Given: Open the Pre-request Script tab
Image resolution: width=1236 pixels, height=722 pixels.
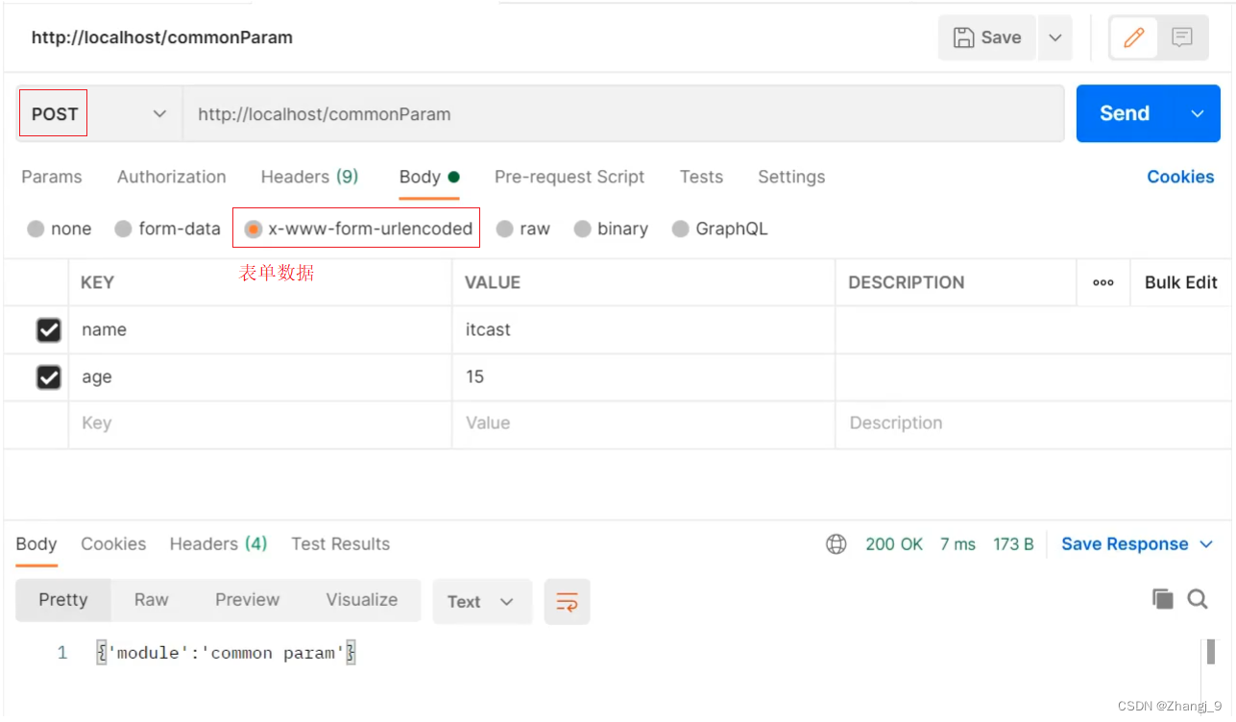Looking at the screenshot, I should pyautogui.click(x=570, y=177).
